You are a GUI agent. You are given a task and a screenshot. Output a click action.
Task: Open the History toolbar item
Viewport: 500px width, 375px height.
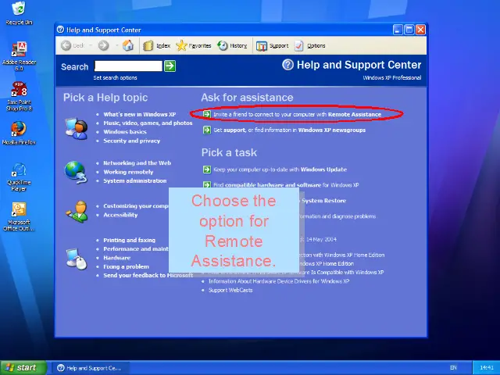tap(232, 45)
